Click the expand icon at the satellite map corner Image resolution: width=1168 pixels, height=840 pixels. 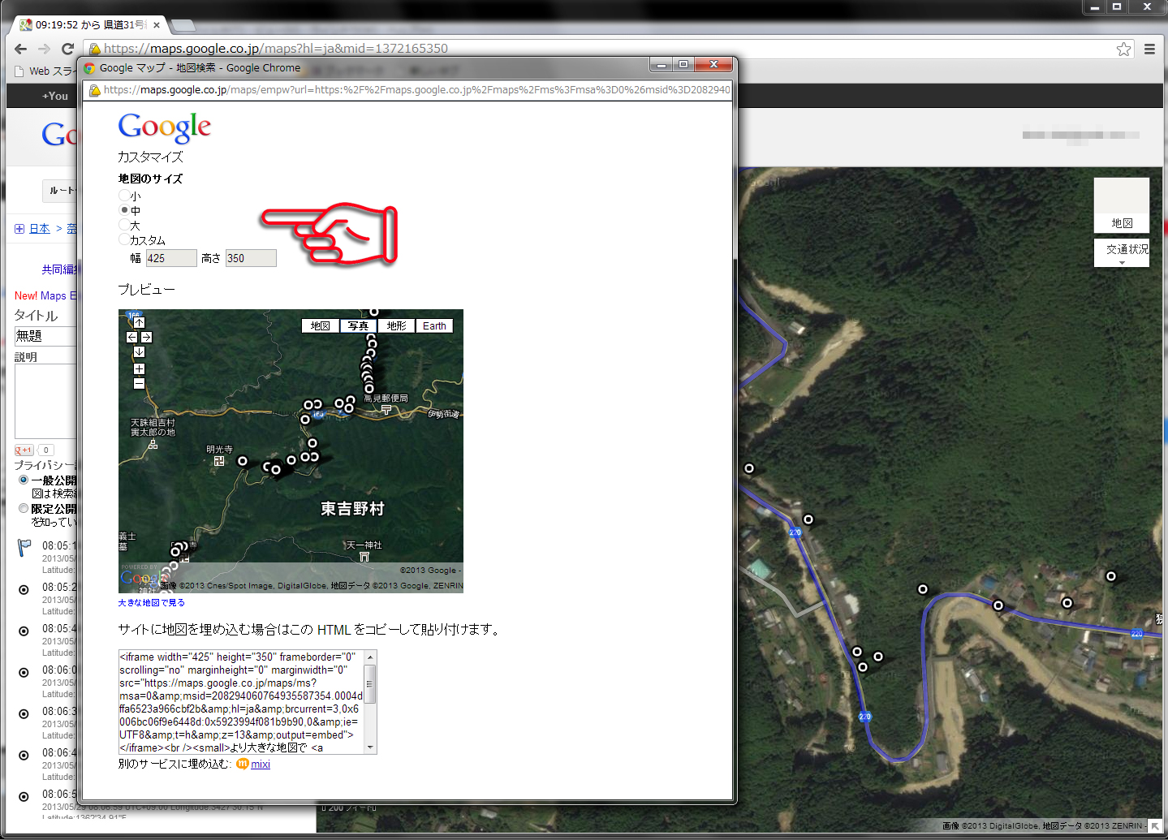click(1155, 826)
